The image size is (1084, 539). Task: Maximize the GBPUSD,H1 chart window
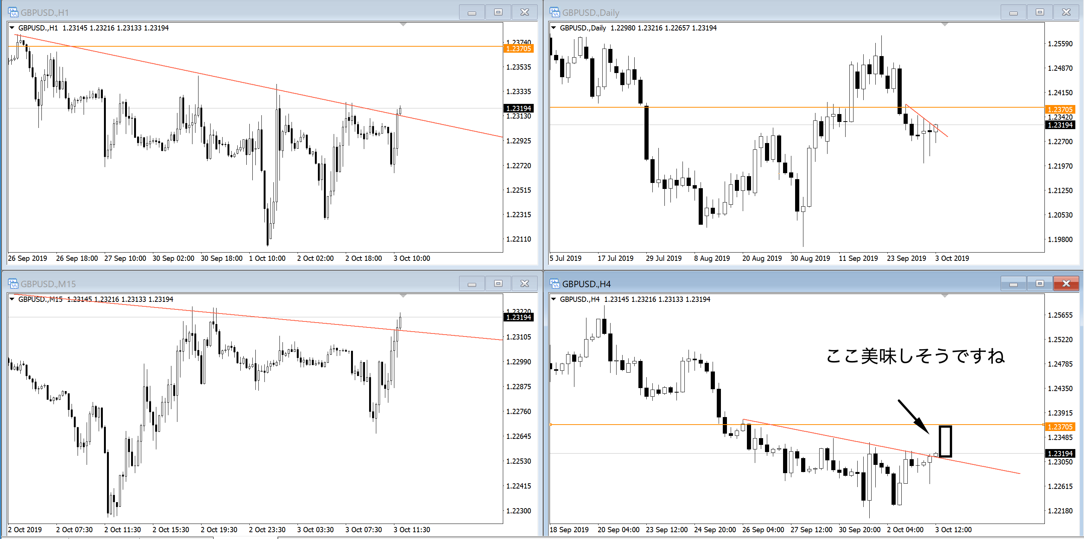coord(498,12)
